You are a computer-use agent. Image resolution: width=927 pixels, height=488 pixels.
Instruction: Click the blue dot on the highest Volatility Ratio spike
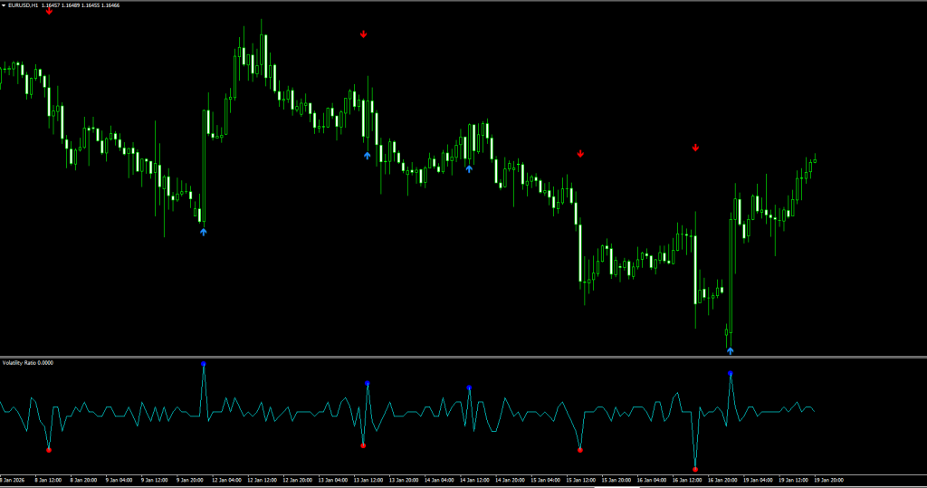point(204,364)
